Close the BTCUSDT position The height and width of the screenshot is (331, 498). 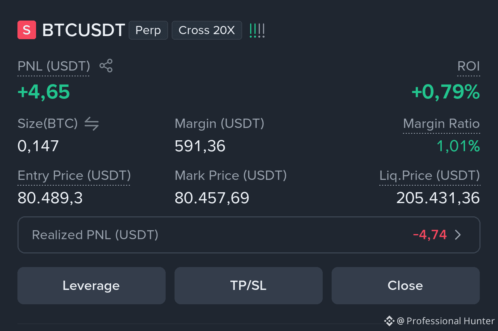406,286
